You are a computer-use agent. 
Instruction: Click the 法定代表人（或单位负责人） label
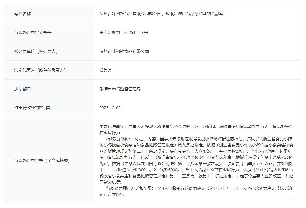tap(40, 70)
